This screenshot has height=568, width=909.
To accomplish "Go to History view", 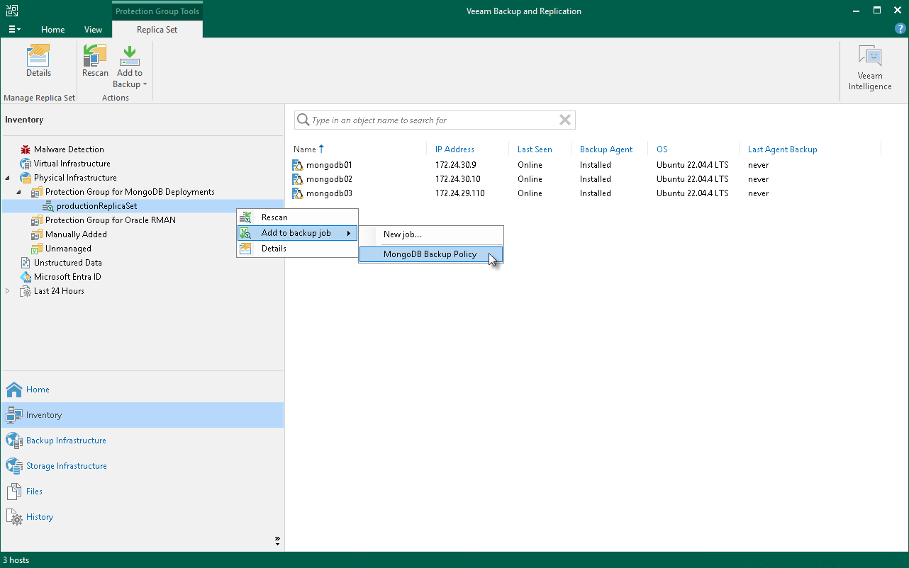I will coord(40,517).
